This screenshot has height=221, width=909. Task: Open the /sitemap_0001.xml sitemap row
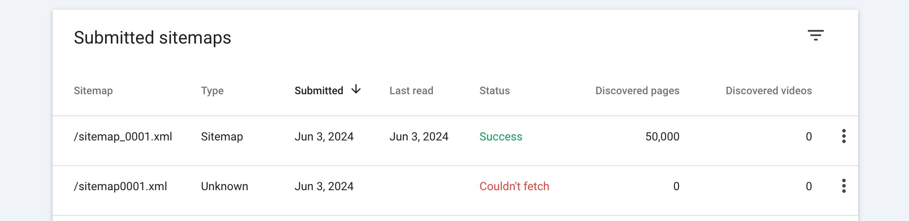click(123, 136)
